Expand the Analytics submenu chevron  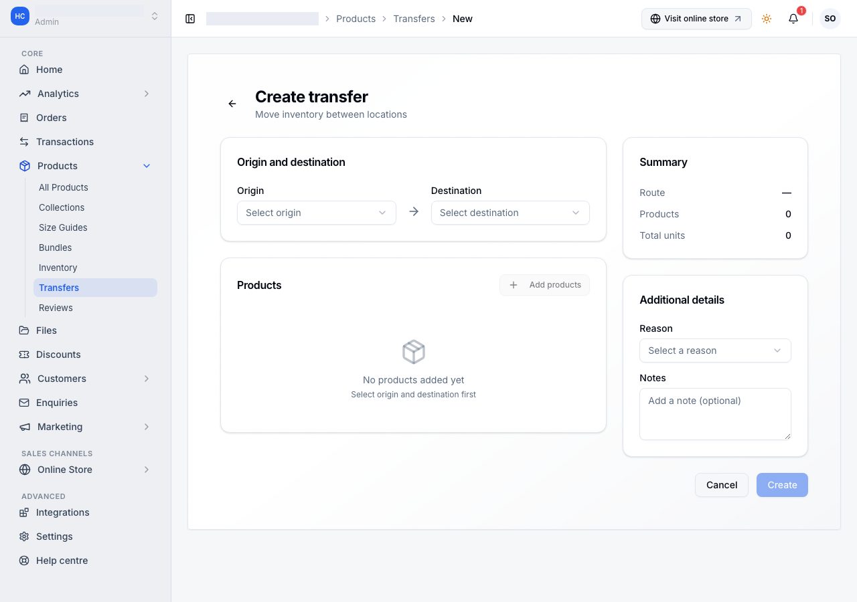[x=147, y=94]
